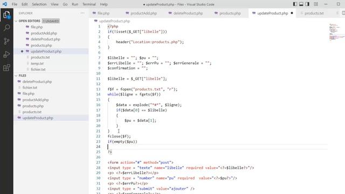Click the header Location:products.php line

(150, 42)
